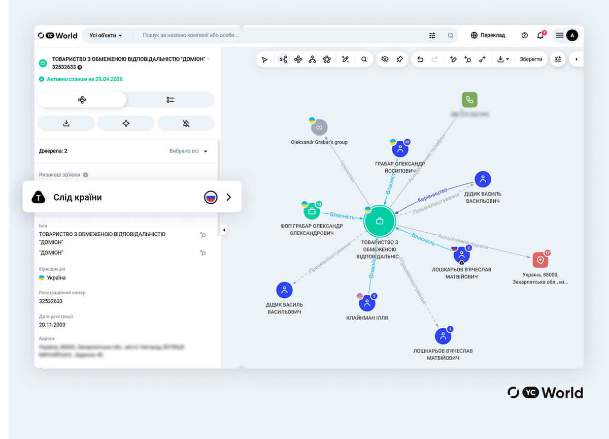The image size is (609, 439).
Task: Select the Закарпатська обл. address node
Action: [x=540, y=260]
